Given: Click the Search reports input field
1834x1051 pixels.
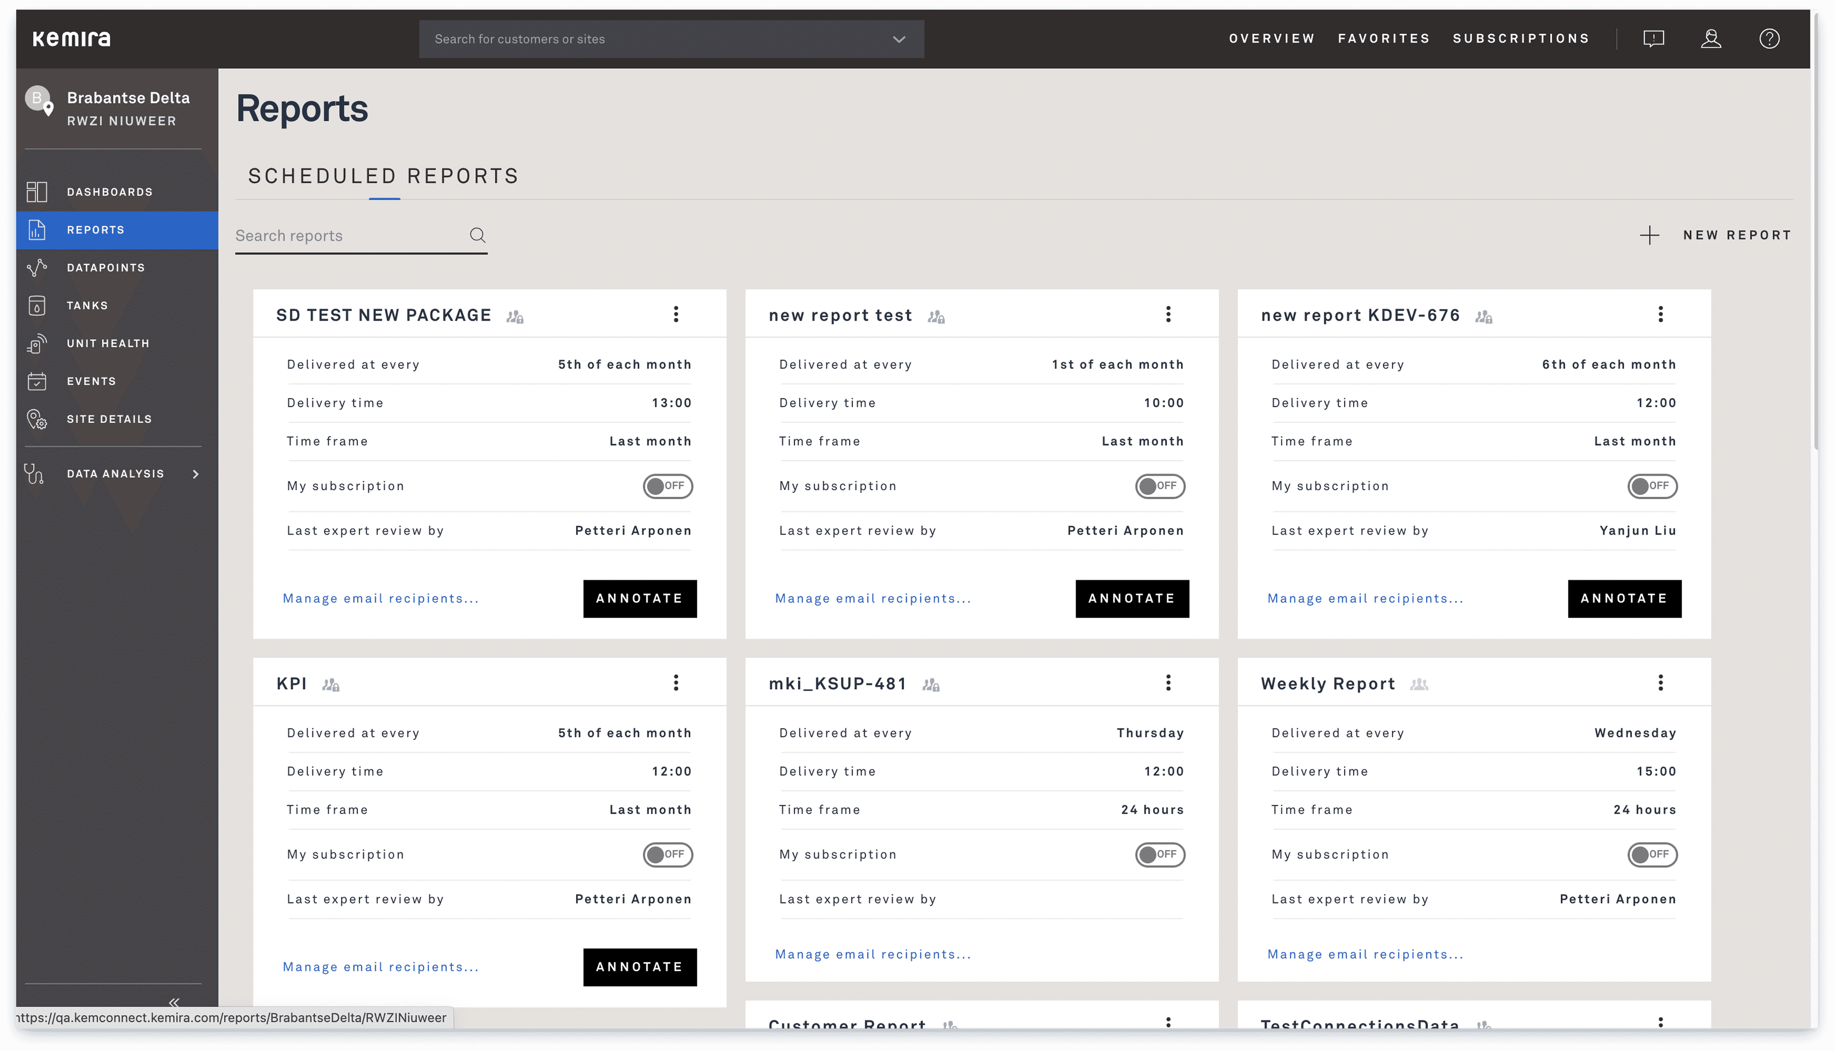Looking at the screenshot, I should coord(347,236).
